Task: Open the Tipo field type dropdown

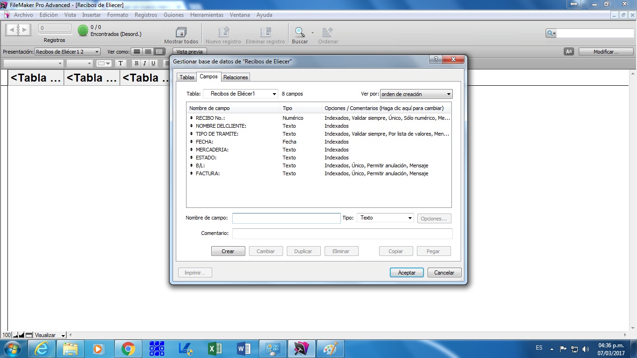Action: pyautogui.click(x=385, y=218)
